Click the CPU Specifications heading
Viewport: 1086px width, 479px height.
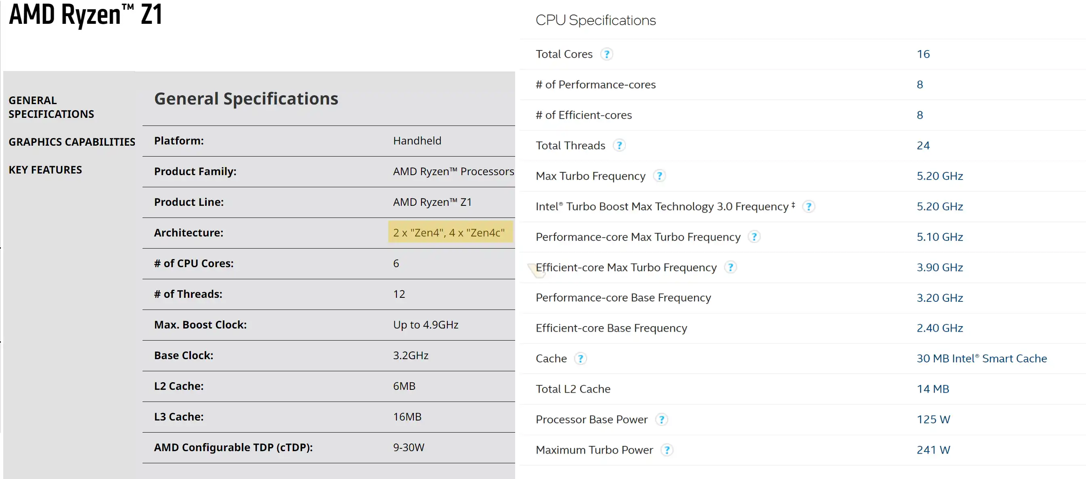click(x=595, y=20)
